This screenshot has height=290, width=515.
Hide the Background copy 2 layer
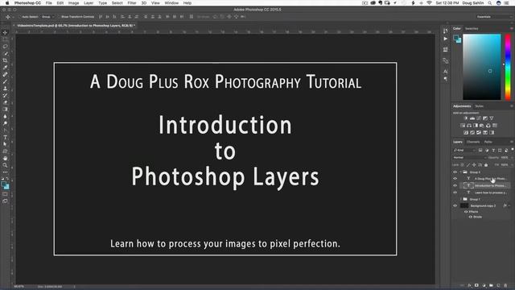[455, 206]
